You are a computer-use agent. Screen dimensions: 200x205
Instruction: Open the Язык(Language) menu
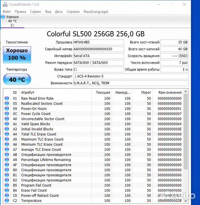[x=96, y=12]
